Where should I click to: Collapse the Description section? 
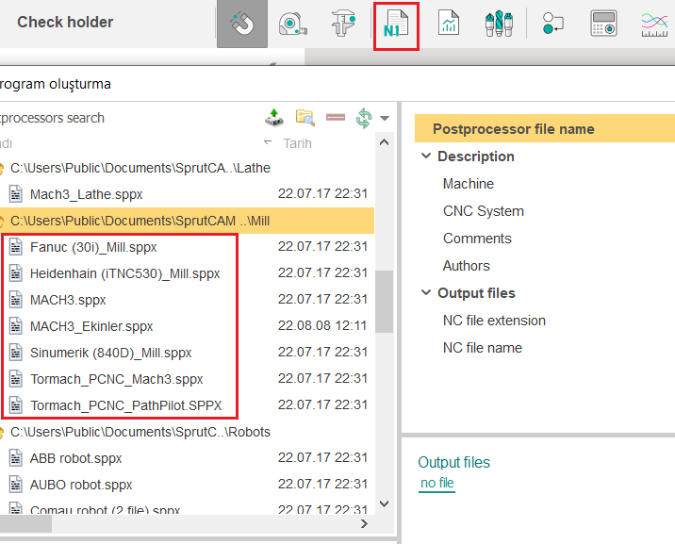[426, 157]
